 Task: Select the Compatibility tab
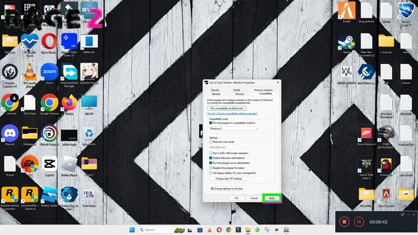tap(265, 93)
